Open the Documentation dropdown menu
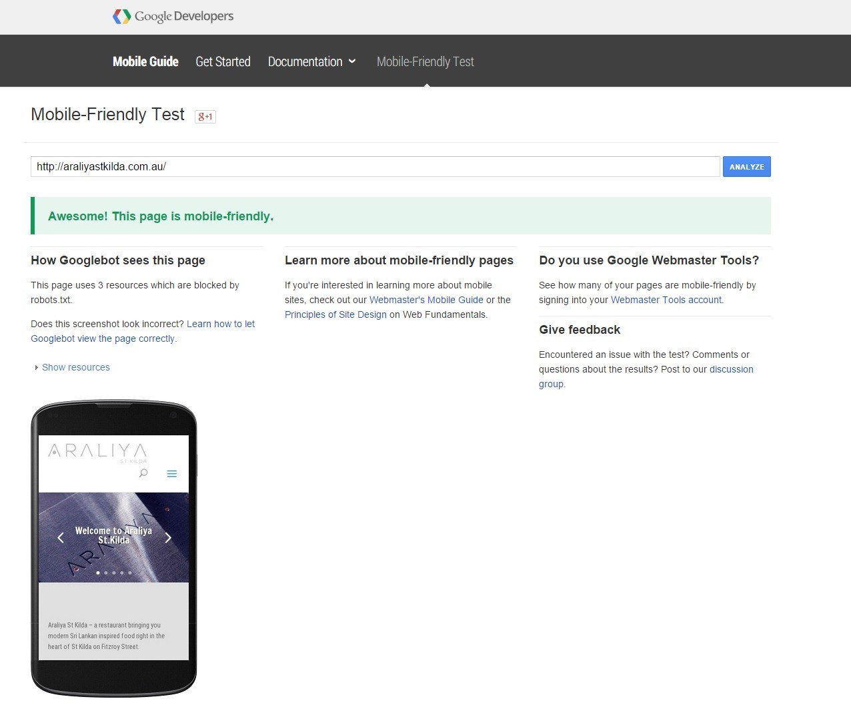 (312, 61)
